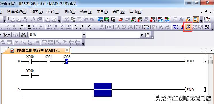Open the 在线(O) menu

coord(53,12)
